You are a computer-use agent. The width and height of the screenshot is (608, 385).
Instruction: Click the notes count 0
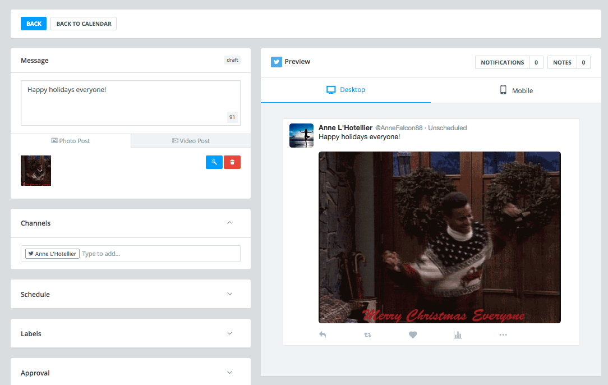pyautogui.click(x=583, y=62)
